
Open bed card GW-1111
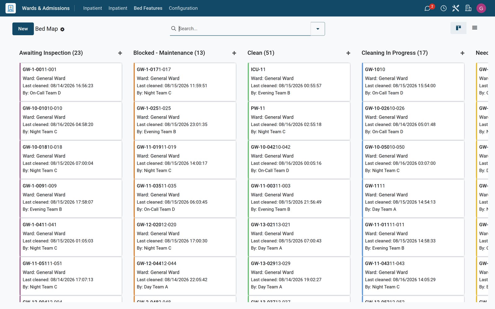(x=413, y=198)
